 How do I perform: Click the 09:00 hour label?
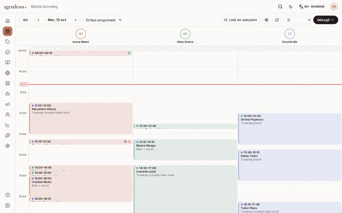tap(22, 51)
